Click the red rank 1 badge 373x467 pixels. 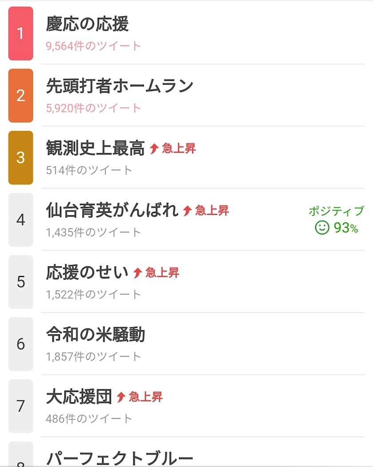pyautogui.click(x=20, y=33)
